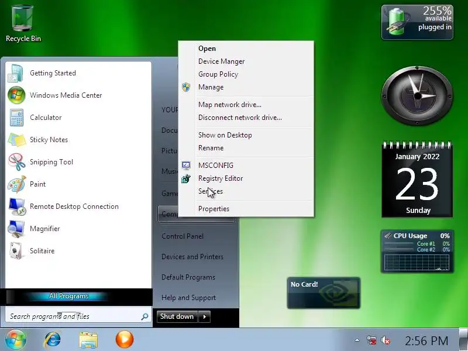Screen dimensions: 468x351
Task: Click the No Card NVIDIA gadget
Action: (324, 293)
